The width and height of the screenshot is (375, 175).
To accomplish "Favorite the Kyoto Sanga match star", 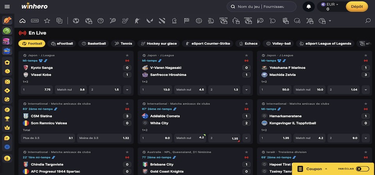I will click(x=127, y=55).
